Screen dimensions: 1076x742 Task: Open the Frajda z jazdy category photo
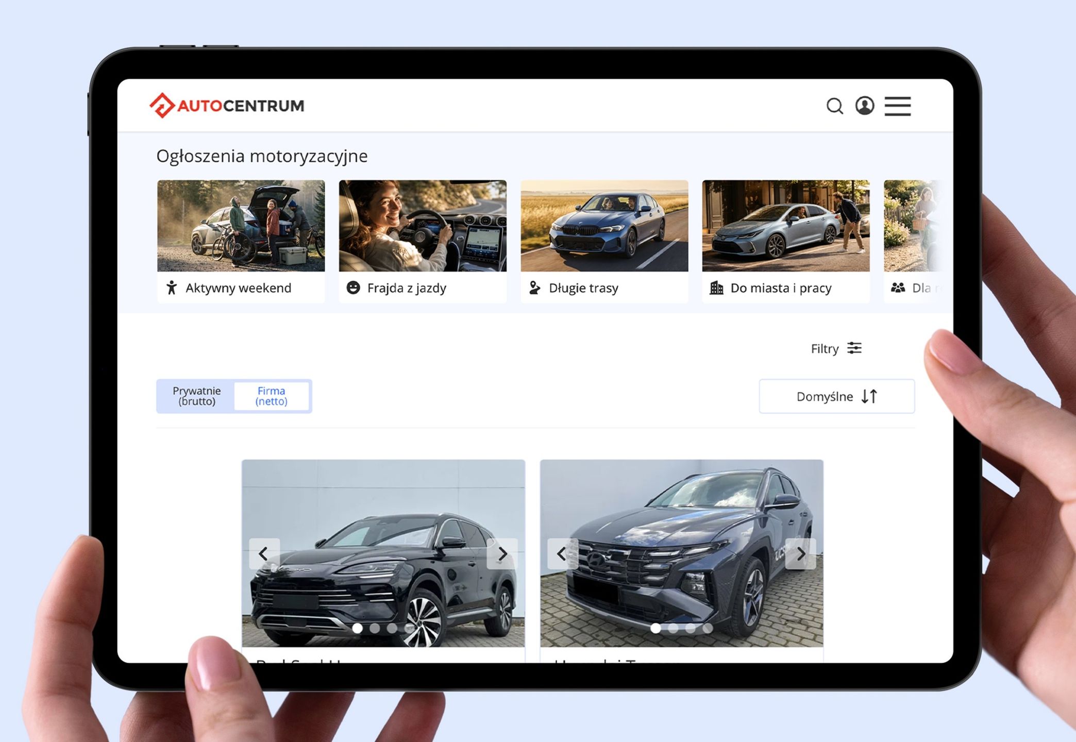point(423,226)
